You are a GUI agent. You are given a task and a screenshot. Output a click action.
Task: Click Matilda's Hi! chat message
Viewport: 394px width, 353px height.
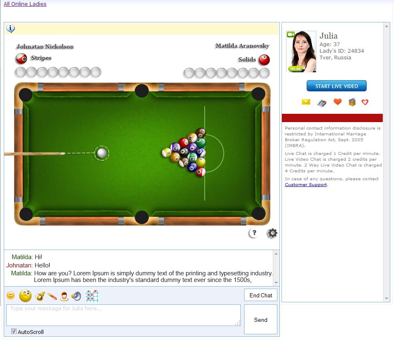point(39,257)
